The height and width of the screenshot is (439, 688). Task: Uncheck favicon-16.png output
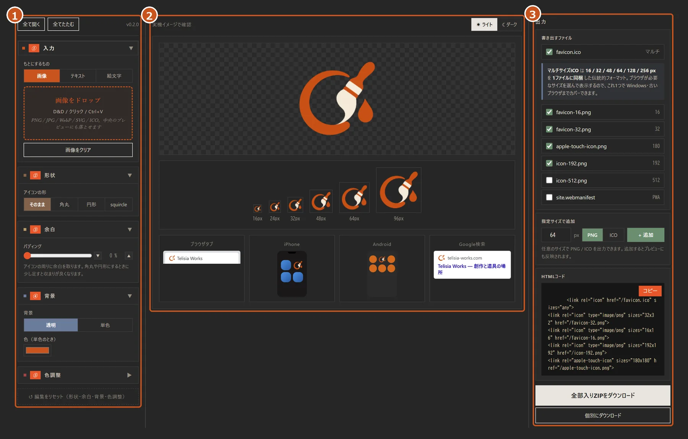549,112
